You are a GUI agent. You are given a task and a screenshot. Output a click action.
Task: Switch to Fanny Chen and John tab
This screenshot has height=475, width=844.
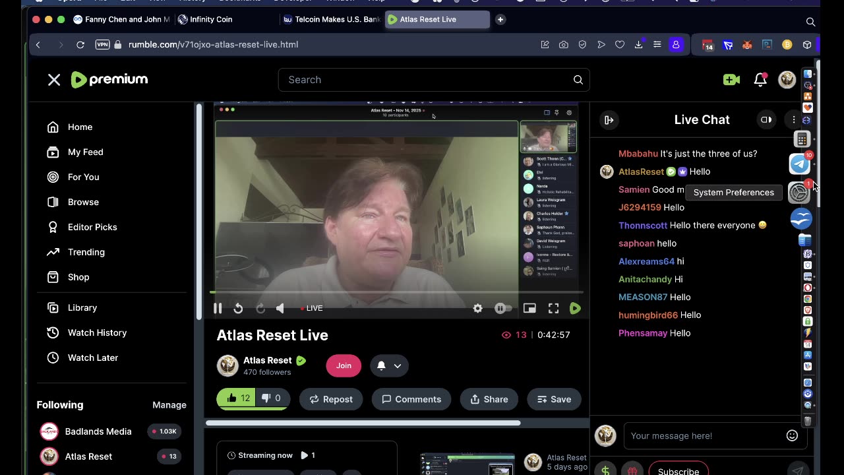tap(122, 20)
